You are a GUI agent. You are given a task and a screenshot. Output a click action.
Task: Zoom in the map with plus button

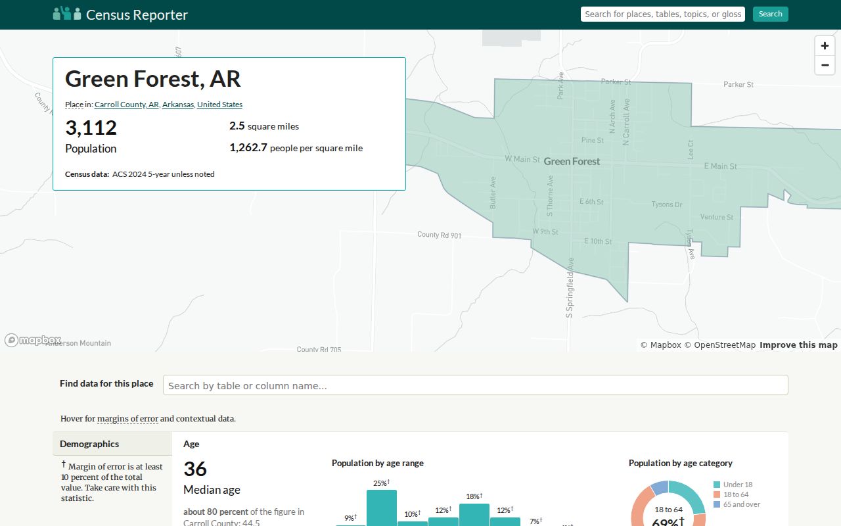pos(825,46)
